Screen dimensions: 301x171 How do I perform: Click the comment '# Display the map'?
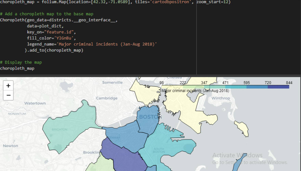[21, 62]
